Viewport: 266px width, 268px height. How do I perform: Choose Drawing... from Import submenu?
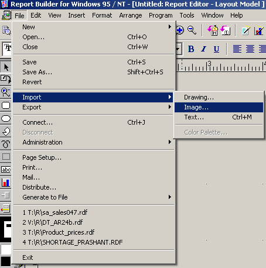coord(219,97)
